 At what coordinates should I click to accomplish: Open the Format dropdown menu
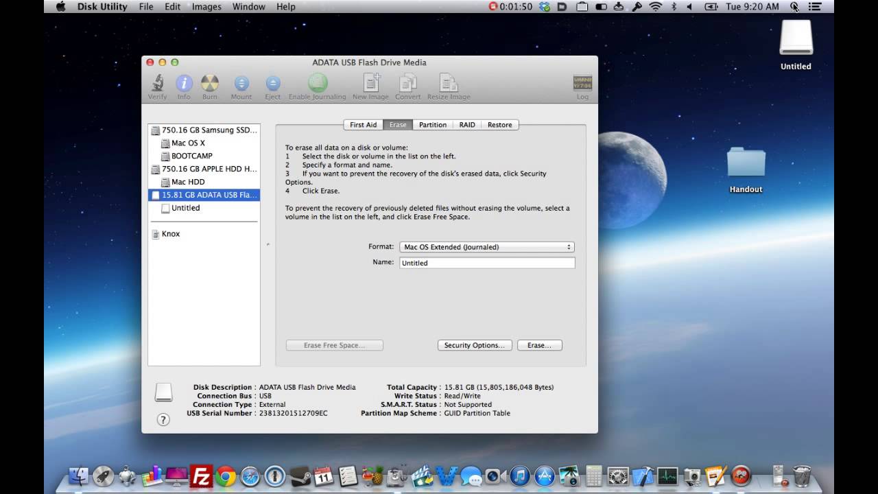487,247
